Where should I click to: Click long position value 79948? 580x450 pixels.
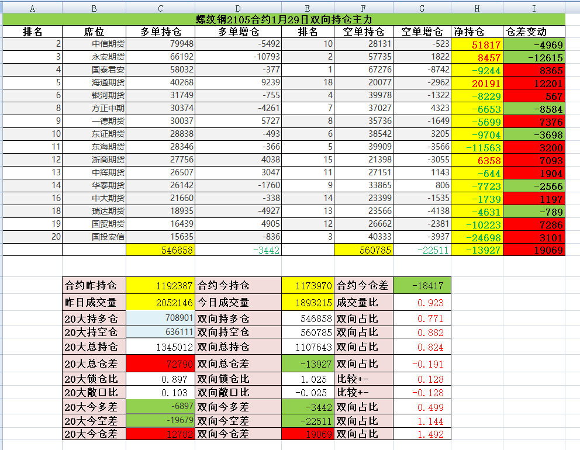(160, 44)
